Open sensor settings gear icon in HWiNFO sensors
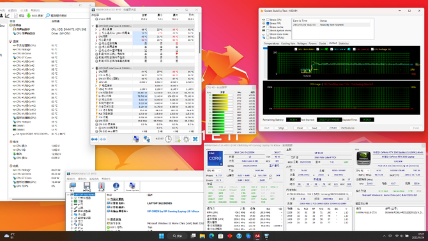This screenshot has width=428, height=241. pyautogui.click(x=186, y=139)
